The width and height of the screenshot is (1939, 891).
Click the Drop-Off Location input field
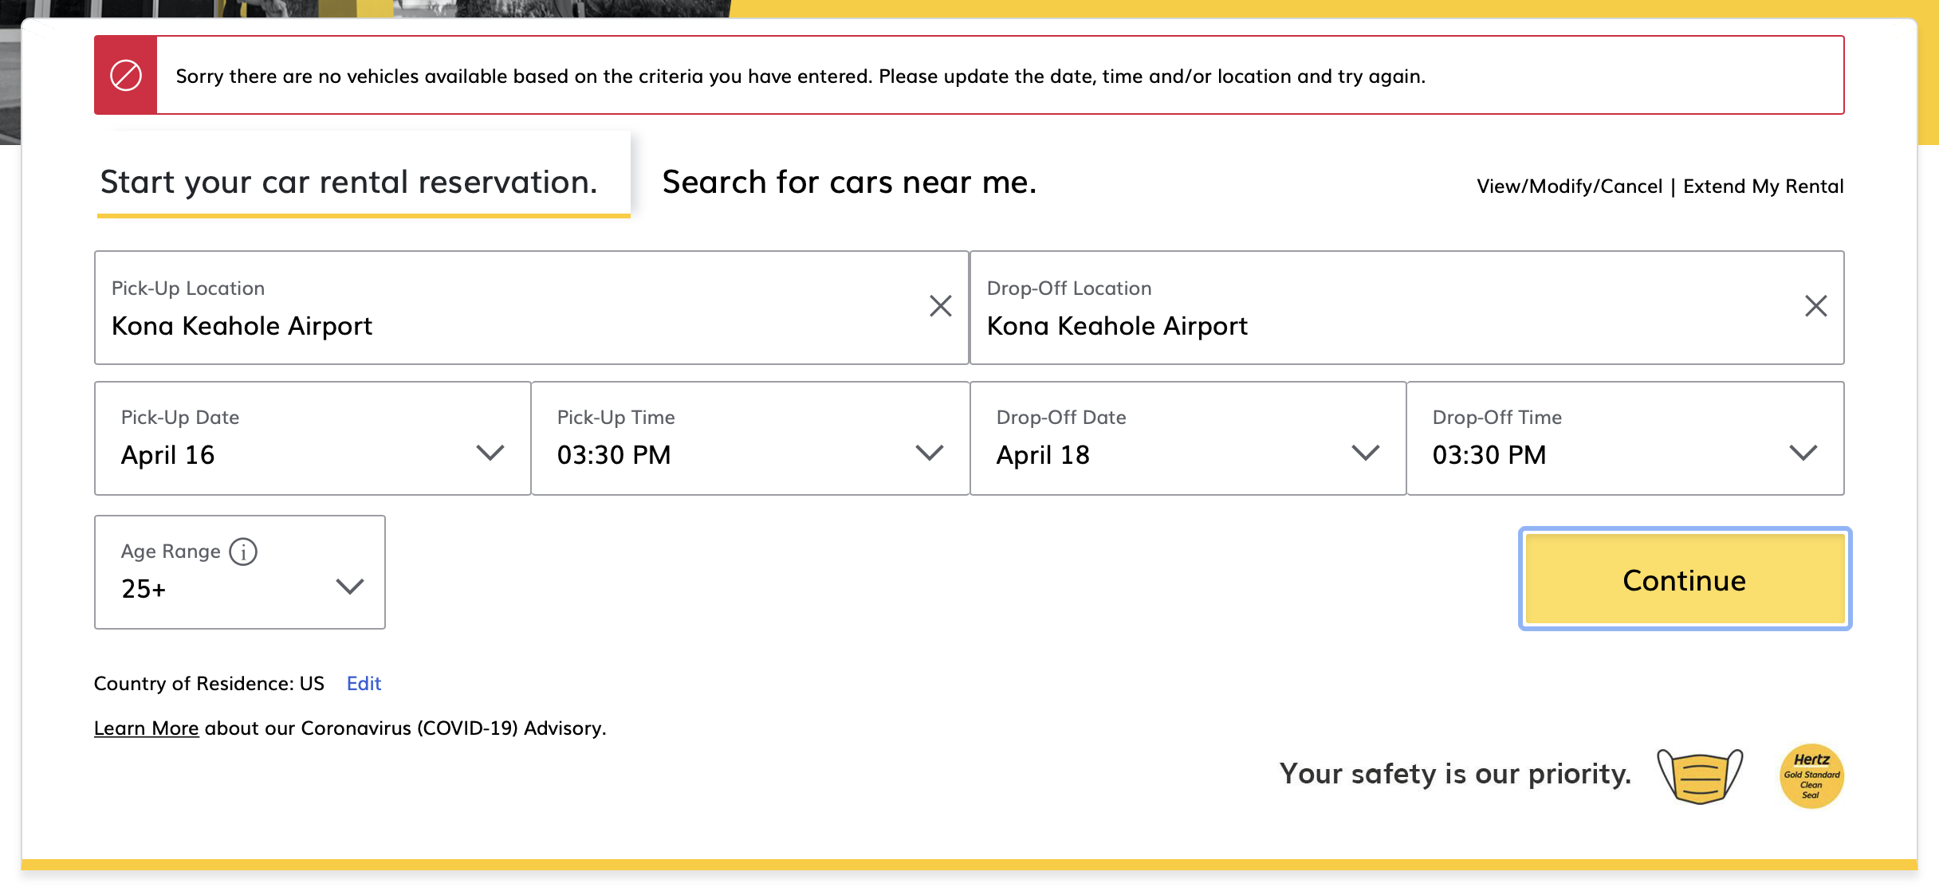click(1355, 325)
